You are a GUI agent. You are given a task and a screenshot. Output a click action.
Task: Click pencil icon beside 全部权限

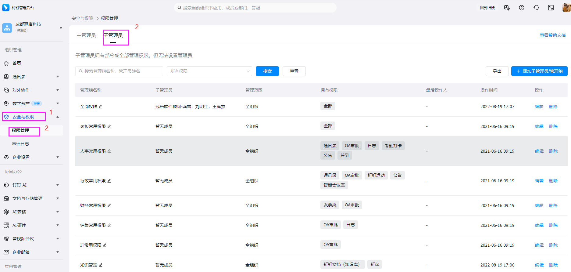[x=101, y=107]
